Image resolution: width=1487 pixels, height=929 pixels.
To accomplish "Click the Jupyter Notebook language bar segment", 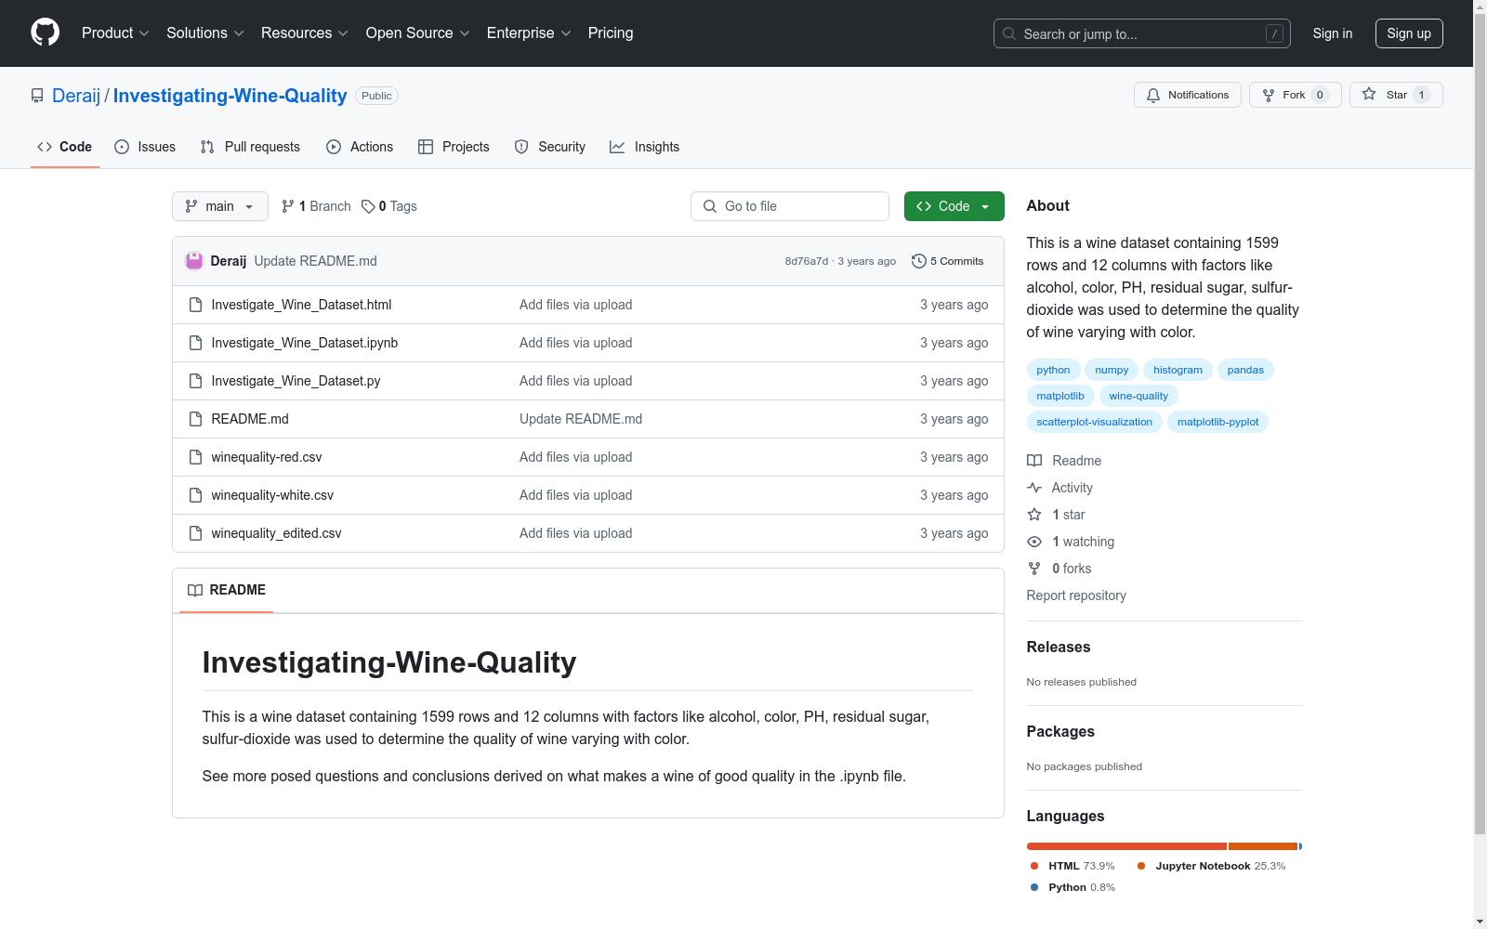I will [1263, 846].
